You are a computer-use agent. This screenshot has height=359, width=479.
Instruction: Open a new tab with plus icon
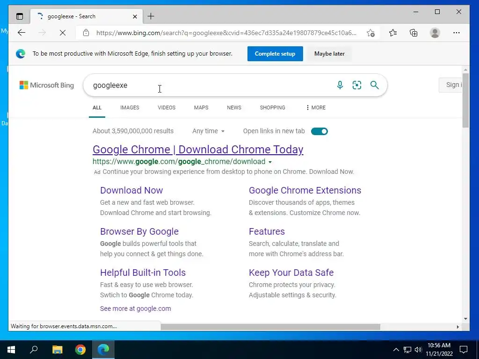[151, 16]
